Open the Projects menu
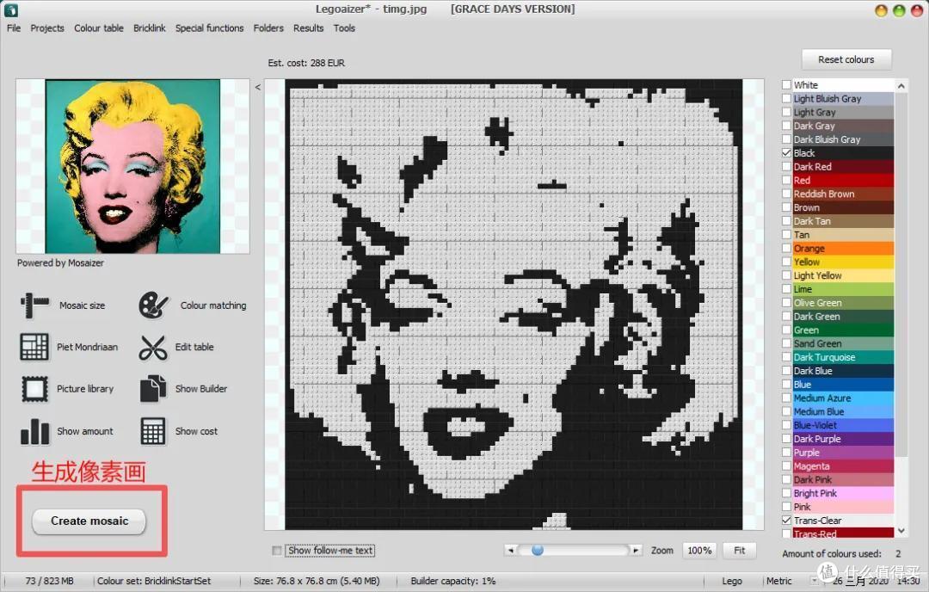Screen dimensions: 929x592 (47, 28)
